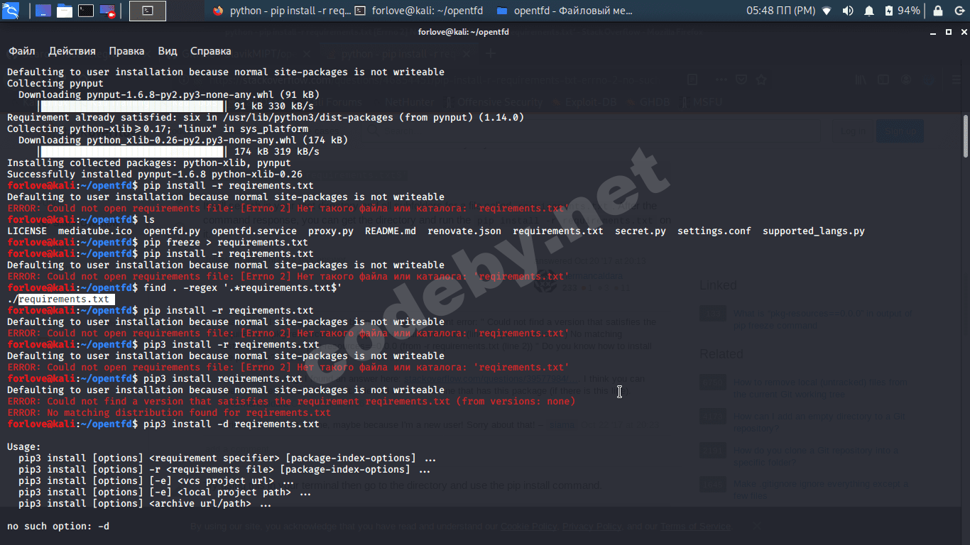Viewport: 970px width, 545px height.
Task: Open the Правка menu
Action: pyautogui.click(x=126, y=51)
